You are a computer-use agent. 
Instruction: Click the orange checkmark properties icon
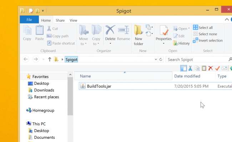(217, 68)
